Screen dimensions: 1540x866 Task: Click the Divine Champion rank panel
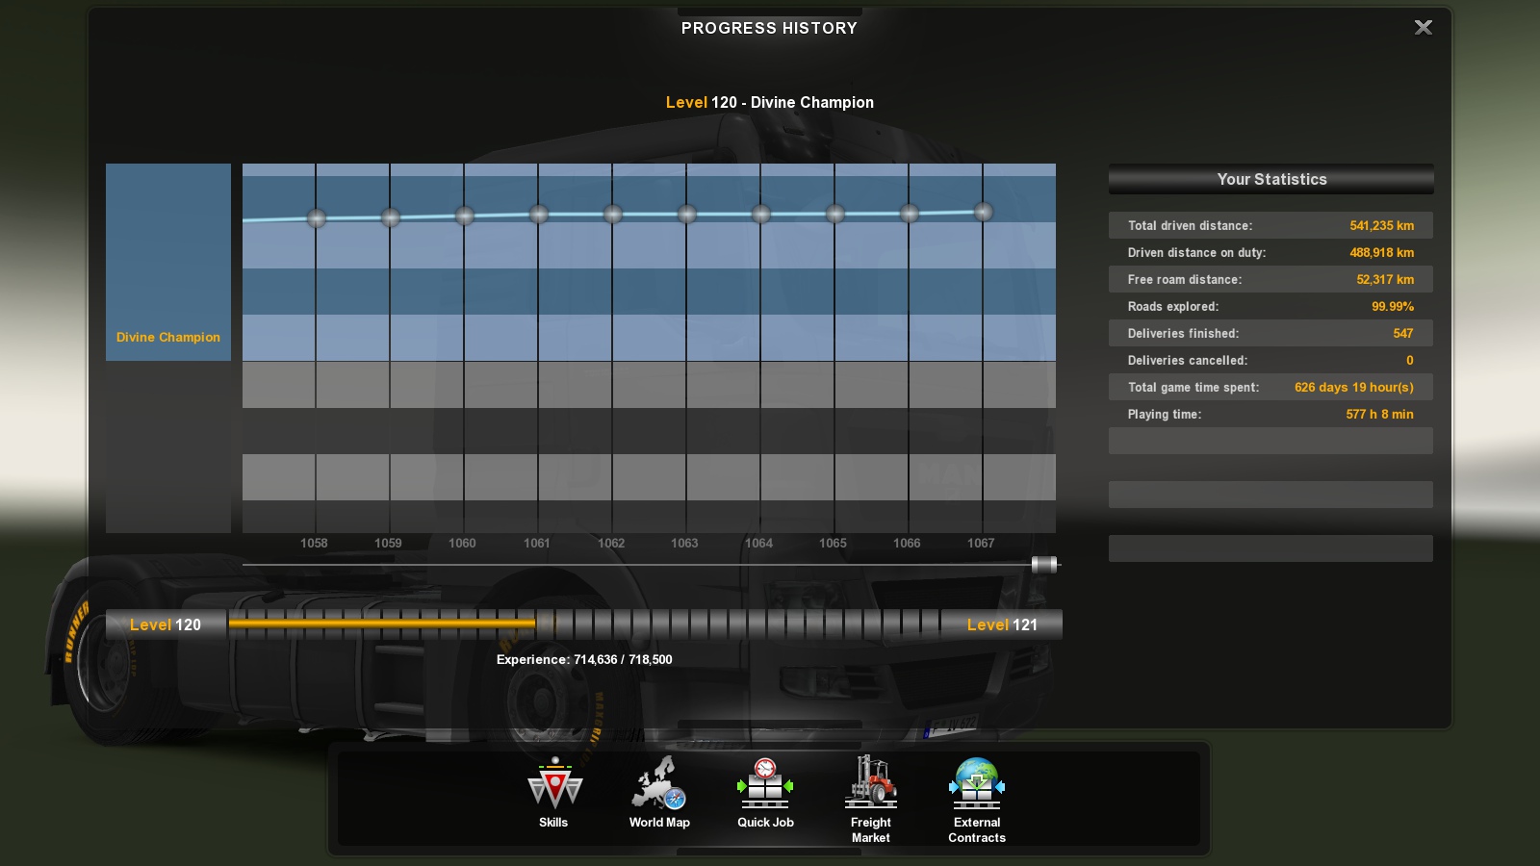(168, 262)
